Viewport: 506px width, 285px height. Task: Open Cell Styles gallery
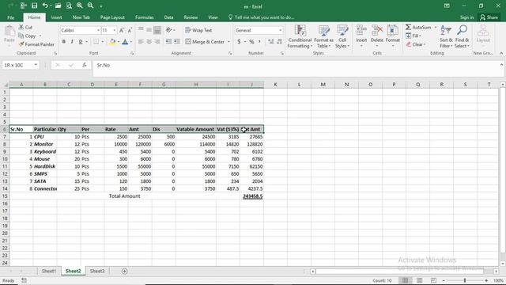[x=342, y=36]
